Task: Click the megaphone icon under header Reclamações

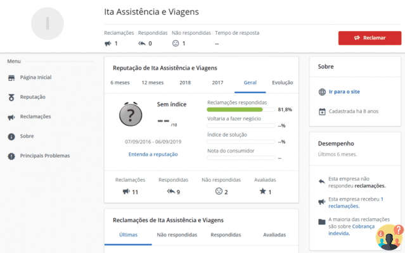Action: tap(108, 43)
